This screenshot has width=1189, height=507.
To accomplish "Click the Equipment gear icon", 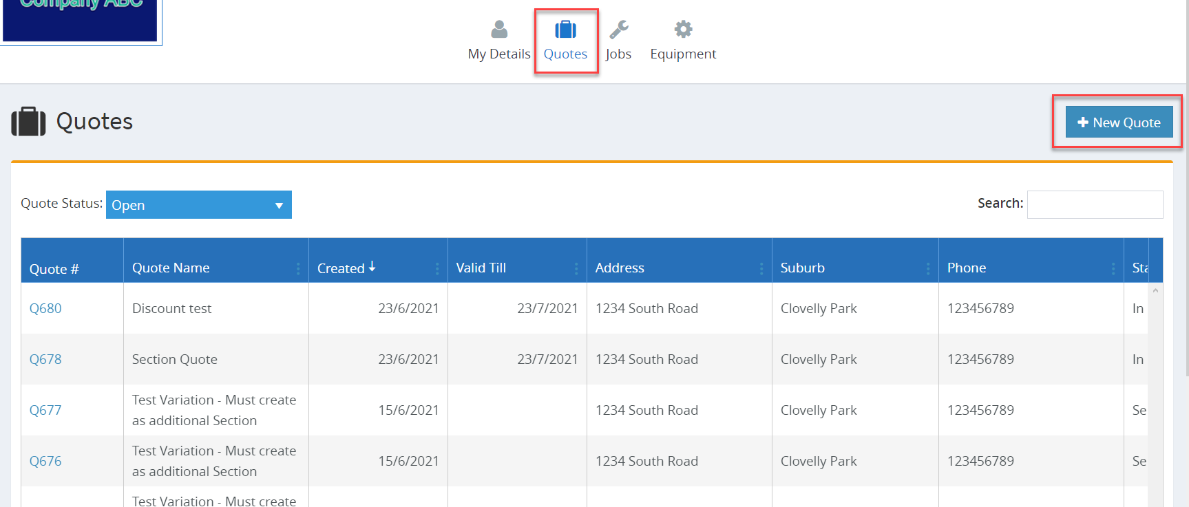I will pyautogui.click(x=683, y=29).
